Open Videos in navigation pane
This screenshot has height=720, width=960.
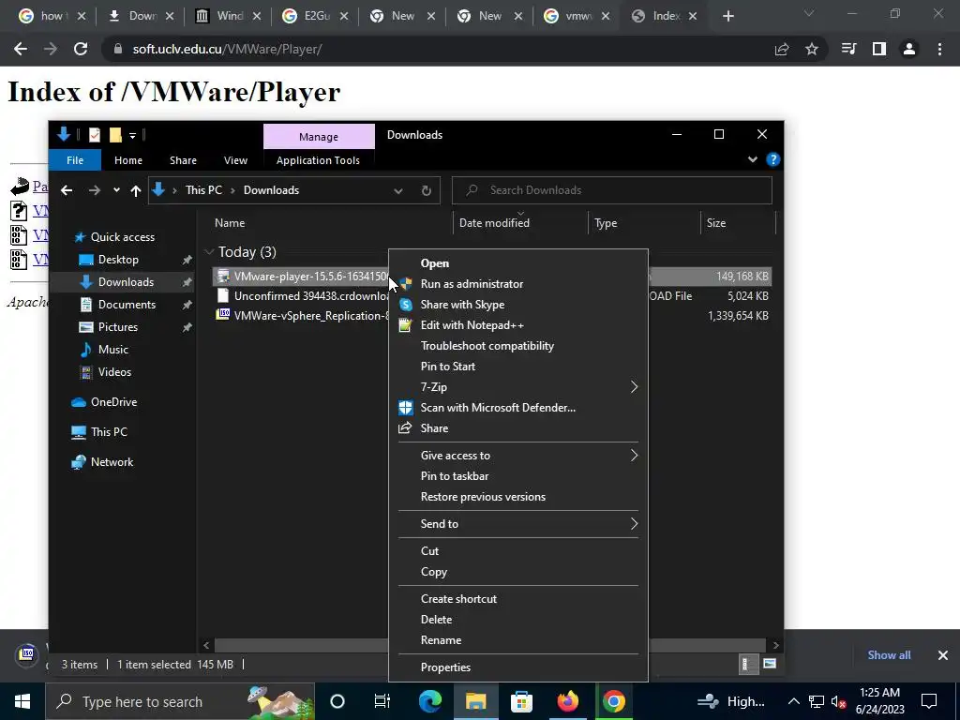[x=114, y=372]
